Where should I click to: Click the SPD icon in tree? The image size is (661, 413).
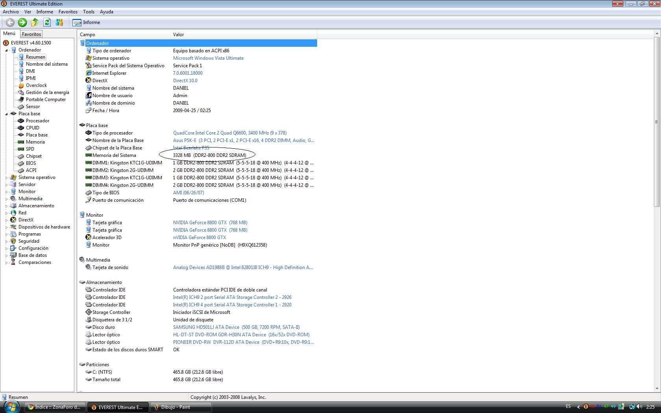(21, 149)
